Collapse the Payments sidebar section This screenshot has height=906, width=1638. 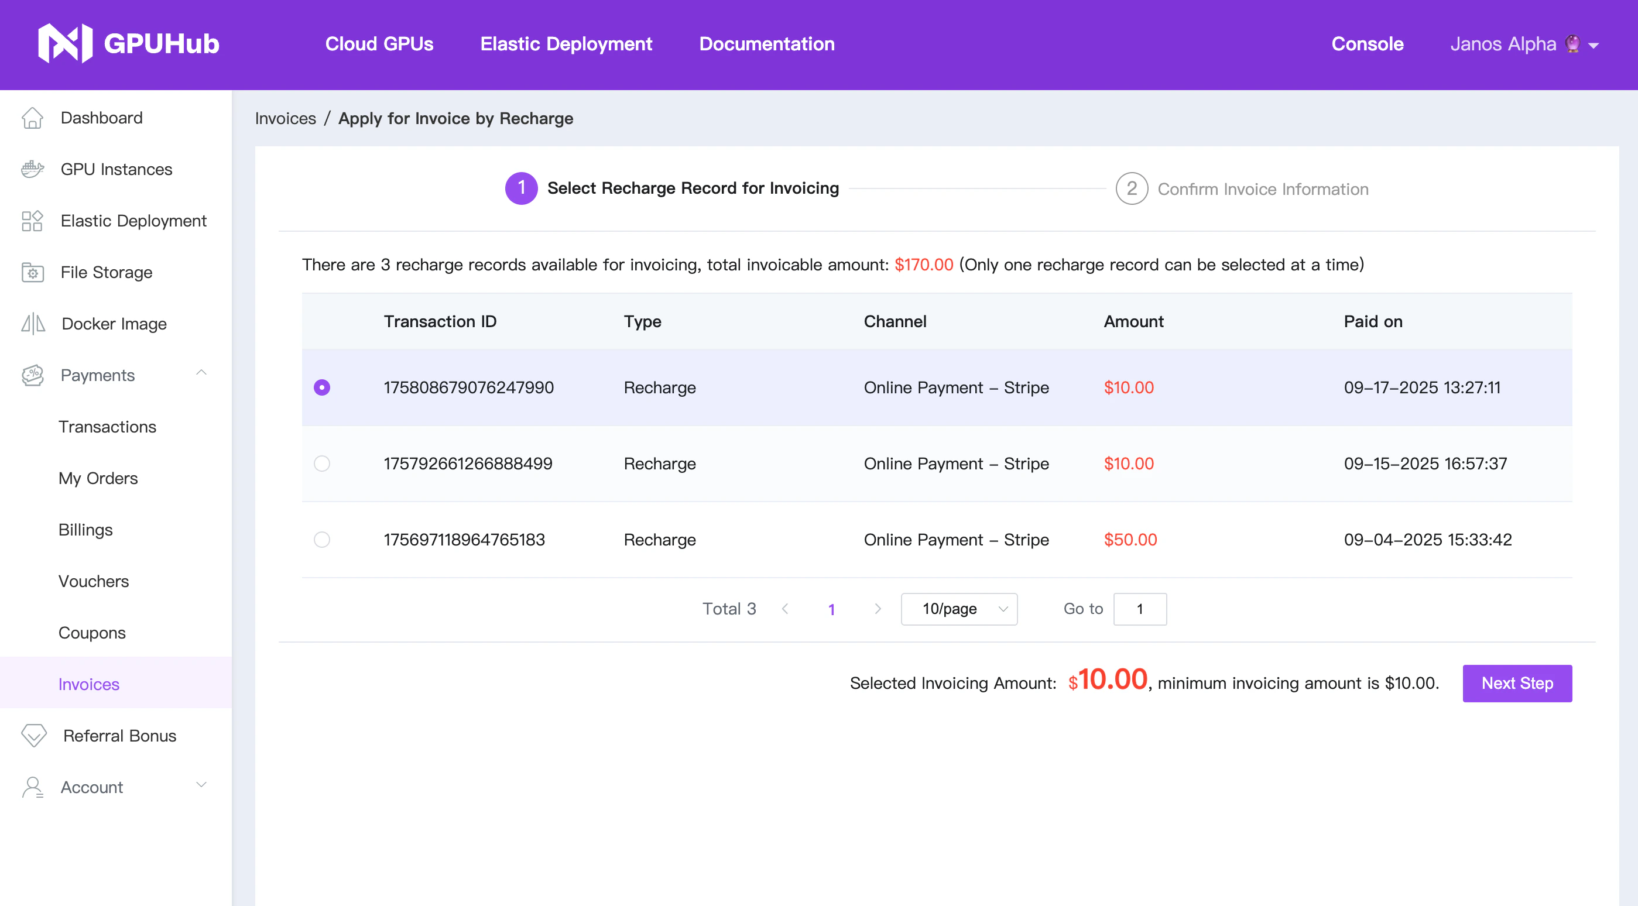coord(201,374)
